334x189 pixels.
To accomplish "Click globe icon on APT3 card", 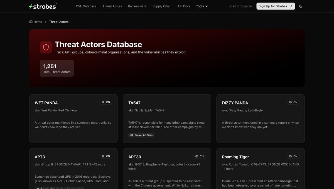I will 103,156.
